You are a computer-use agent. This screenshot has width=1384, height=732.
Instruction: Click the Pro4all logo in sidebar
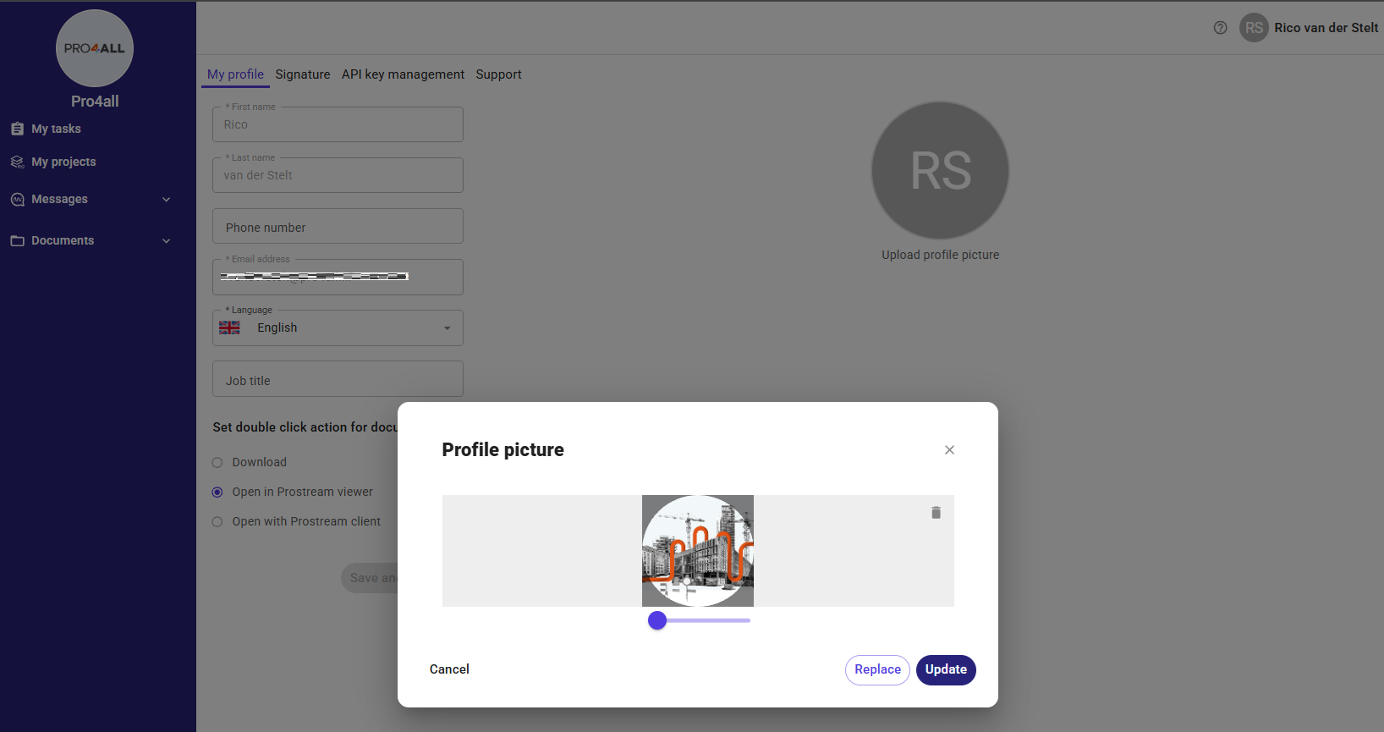(x=95, y=48)
